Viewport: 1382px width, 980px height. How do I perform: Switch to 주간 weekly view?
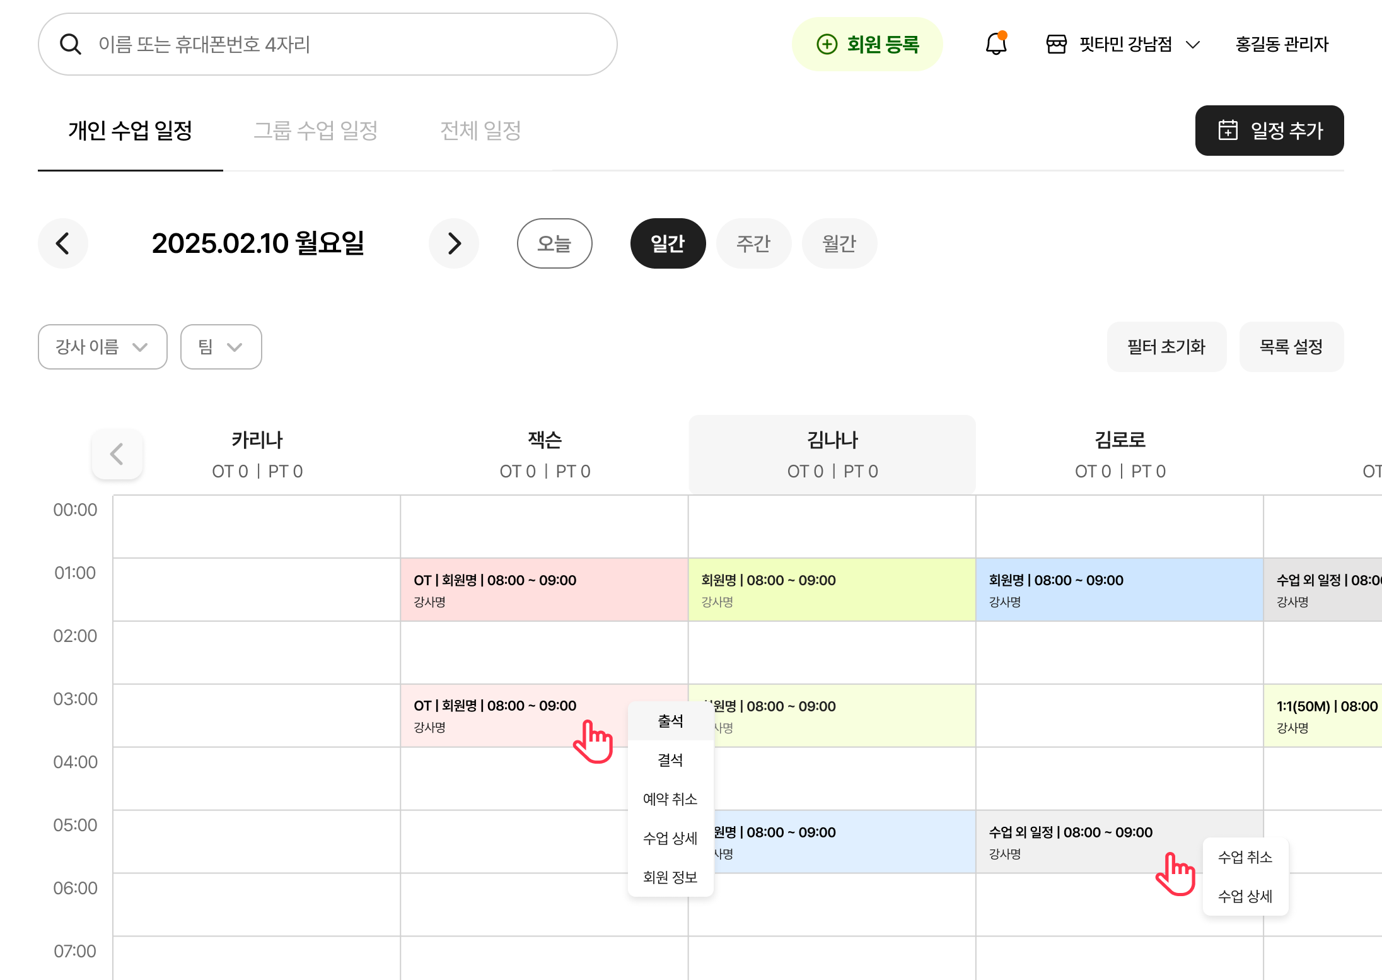coord(753,243)
